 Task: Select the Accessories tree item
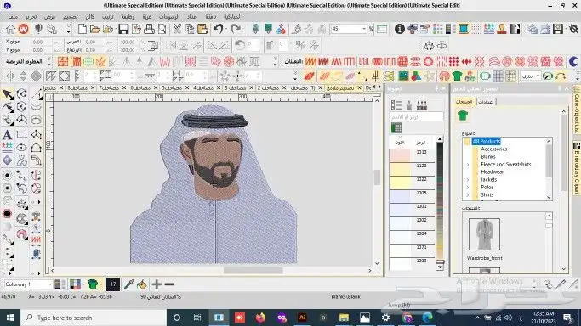(x=493, y=149)
